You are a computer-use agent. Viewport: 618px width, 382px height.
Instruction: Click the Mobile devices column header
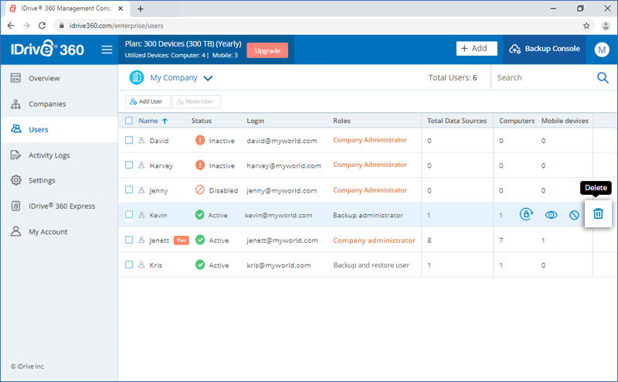565,121
